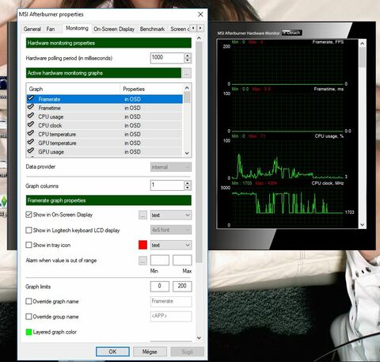Enable Show in Logitech keyboard LCD display
Viewport: 380px width, 362px height.
[x=28, y=231]
